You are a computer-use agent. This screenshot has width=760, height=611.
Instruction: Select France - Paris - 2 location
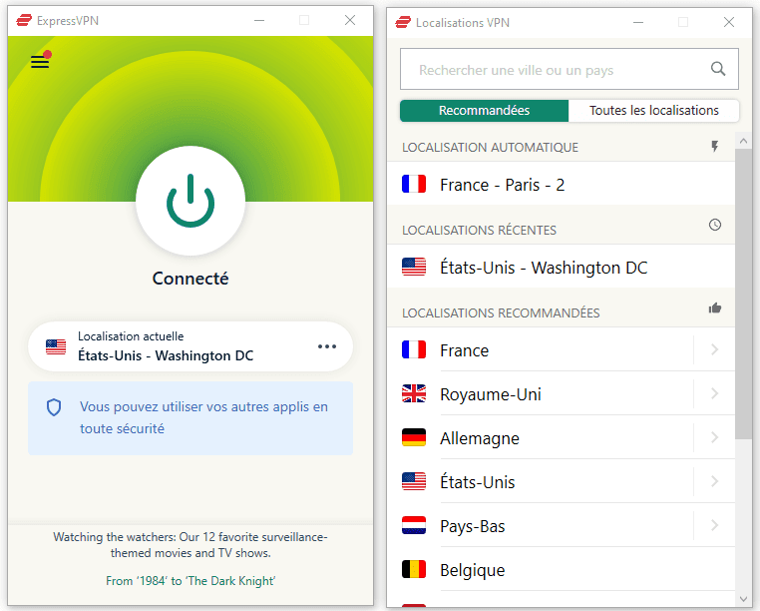coord(561,184)
